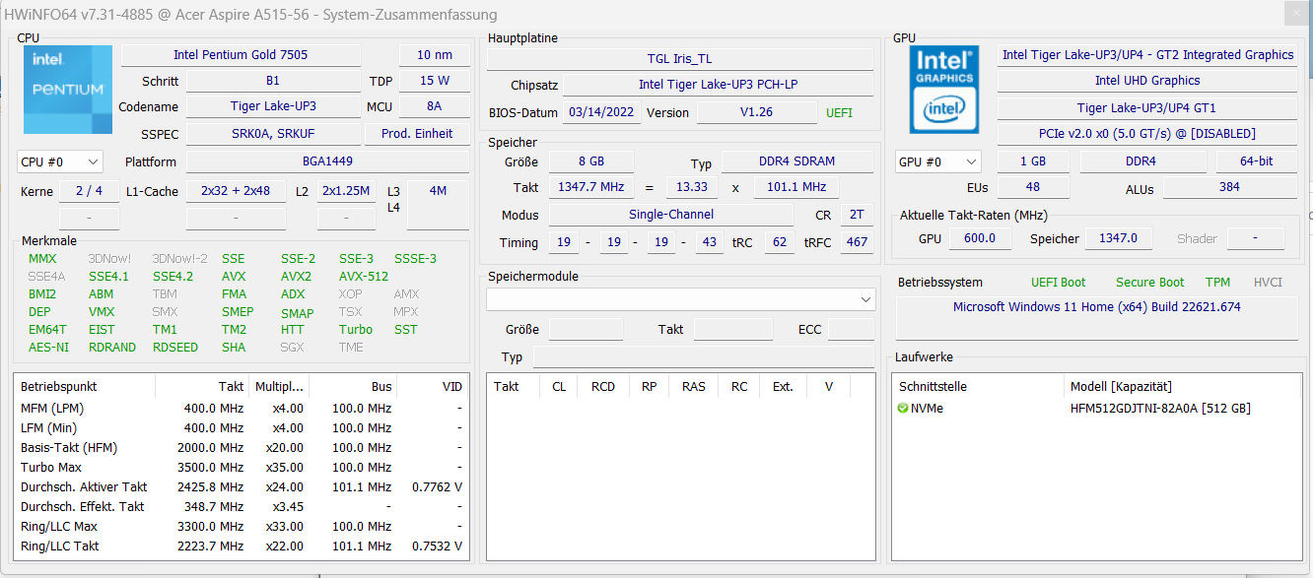Click the GPU EUs value 48
Screen dimensions: 1313x578
pos(1033,187)
